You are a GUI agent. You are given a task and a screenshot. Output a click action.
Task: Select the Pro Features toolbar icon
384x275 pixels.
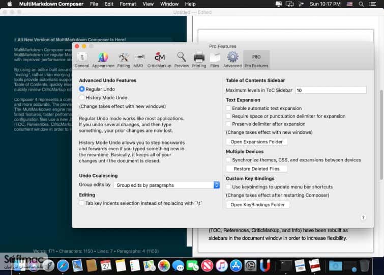pos(256,60)
